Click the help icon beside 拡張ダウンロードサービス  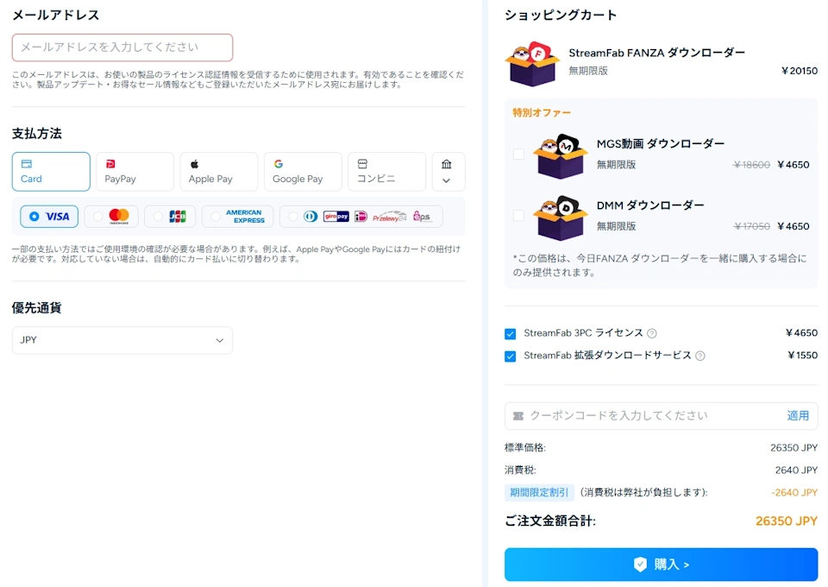point(700,357)
